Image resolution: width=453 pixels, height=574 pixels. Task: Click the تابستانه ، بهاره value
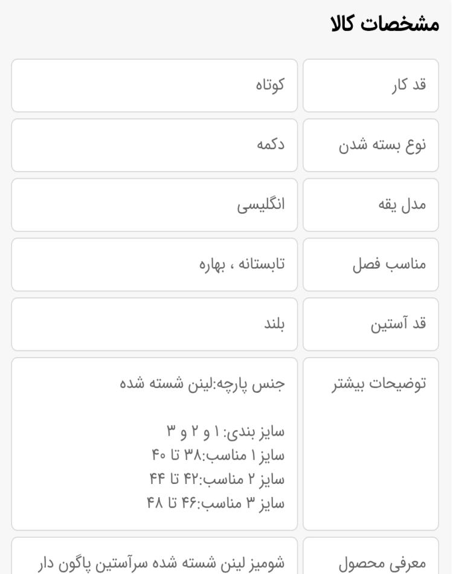click(242, 264)
